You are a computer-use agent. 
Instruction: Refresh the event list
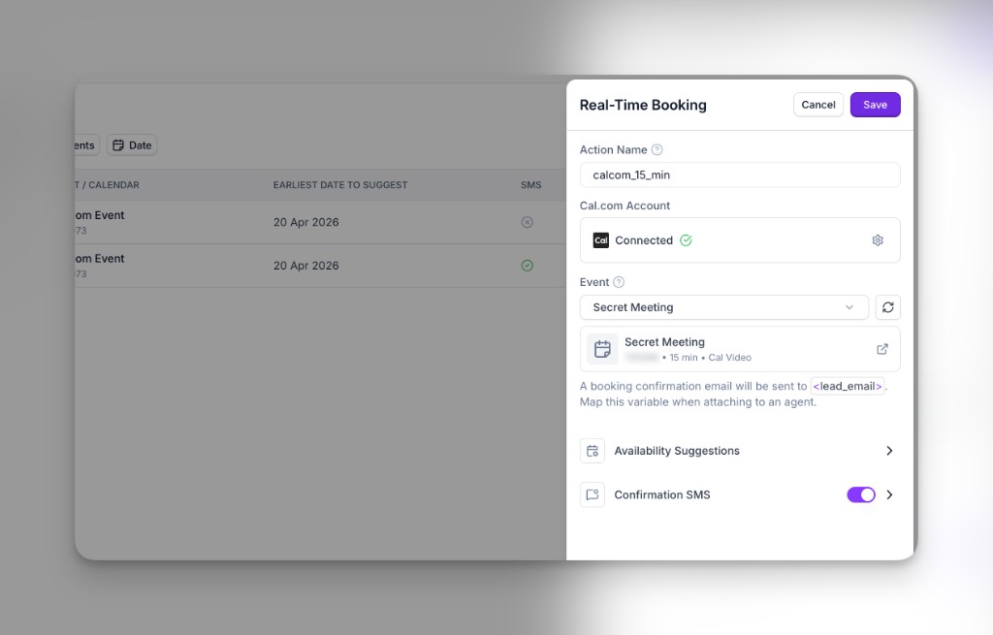887,307
